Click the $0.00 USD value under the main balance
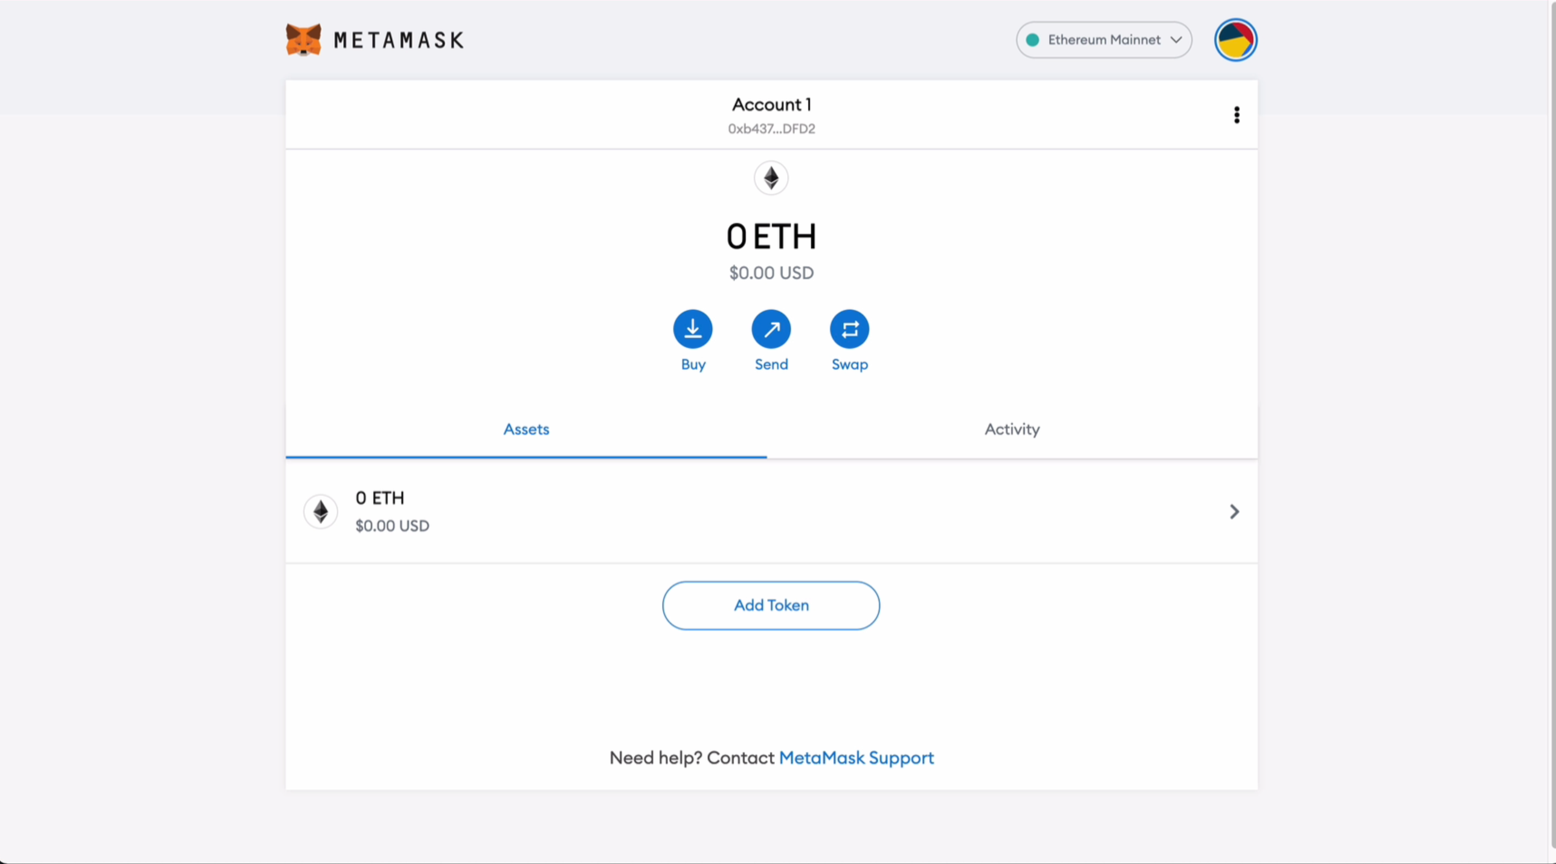The height and width of the screenshot is (864, 1556). [771, 273]
